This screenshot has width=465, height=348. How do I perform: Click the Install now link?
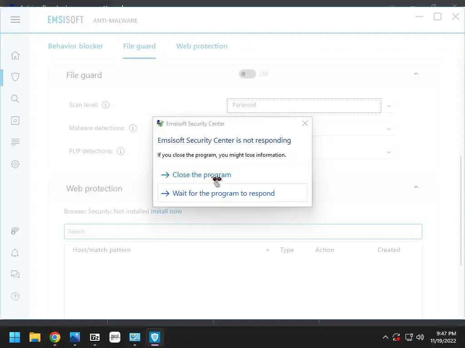pyautogui.click(x=166, y=211)
